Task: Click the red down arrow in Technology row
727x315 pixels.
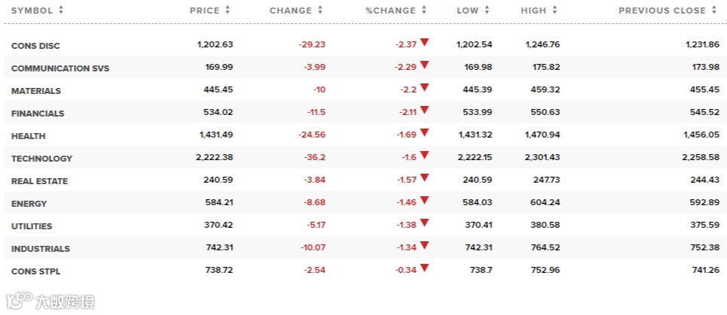Action: [x=425, y=156]
